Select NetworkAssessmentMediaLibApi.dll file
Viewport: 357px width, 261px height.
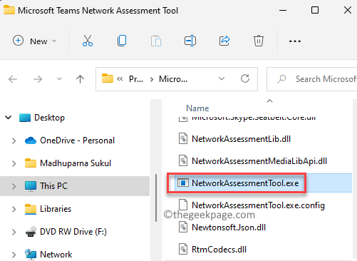click(259, 161)
